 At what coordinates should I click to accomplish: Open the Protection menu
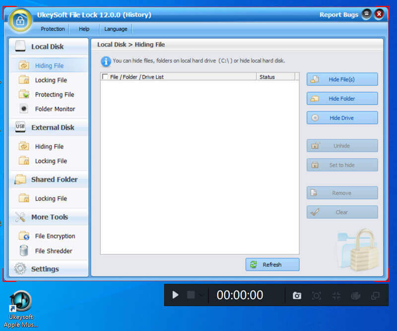coord(53,29)
